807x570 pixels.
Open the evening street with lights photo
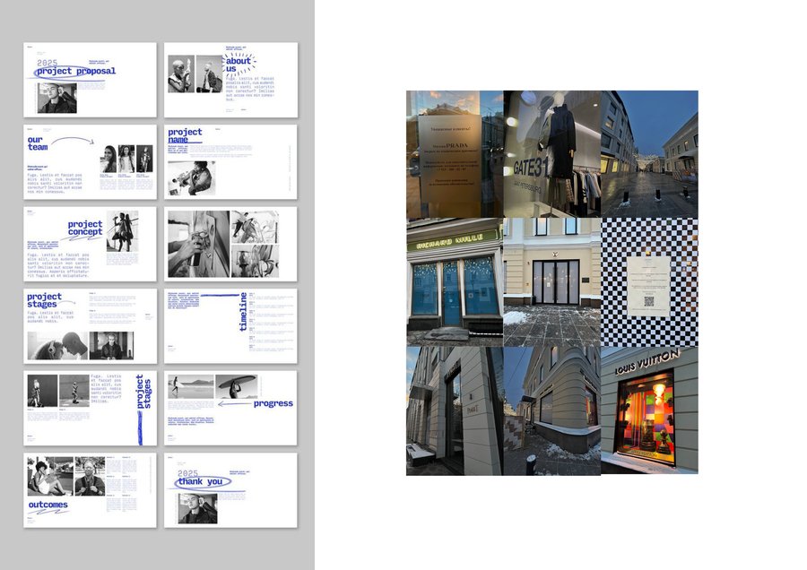coord(649,154)
